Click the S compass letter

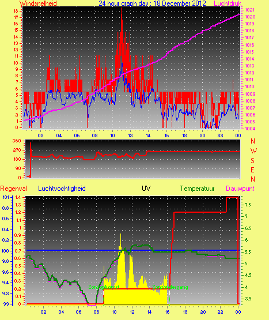point(252,161)
